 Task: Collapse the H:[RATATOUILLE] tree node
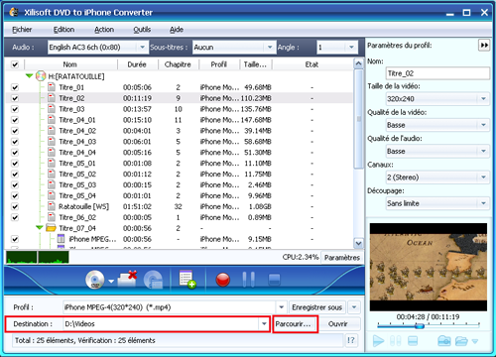(x=30, y=76)
